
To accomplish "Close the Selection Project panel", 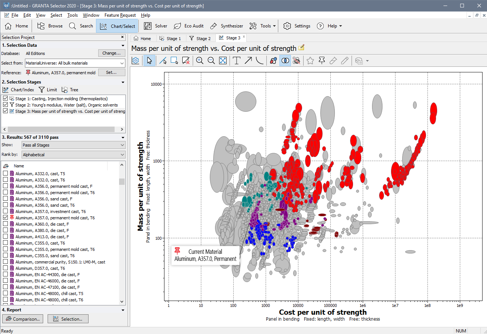I will point(122,37).
